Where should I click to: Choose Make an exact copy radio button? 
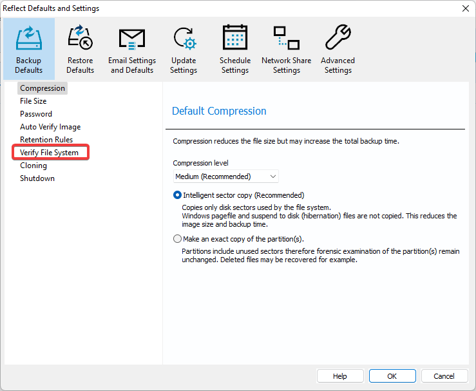177,239
